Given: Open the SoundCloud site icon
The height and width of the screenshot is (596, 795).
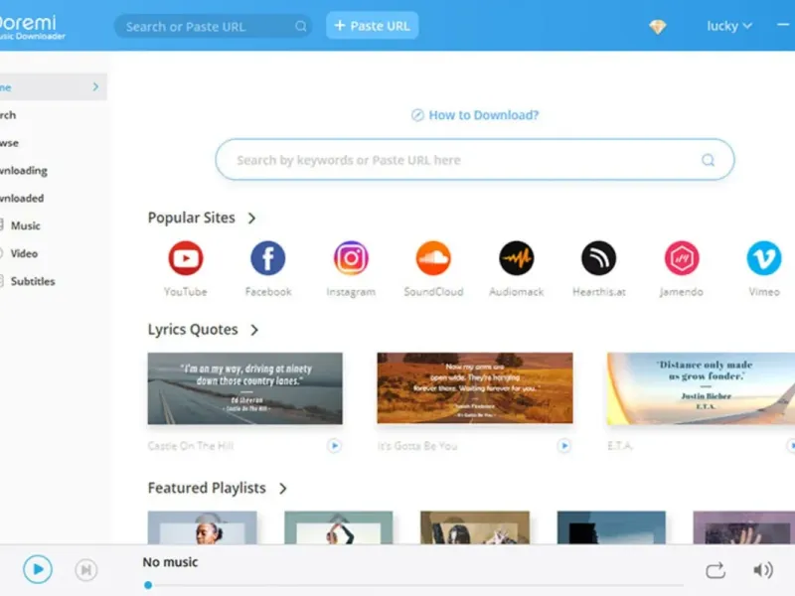Looking at the screenshot, I should click(x=433, y=258).
